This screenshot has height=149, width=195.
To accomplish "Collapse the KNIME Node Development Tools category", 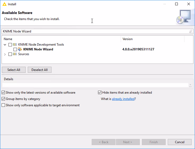I will pos(5,45).
